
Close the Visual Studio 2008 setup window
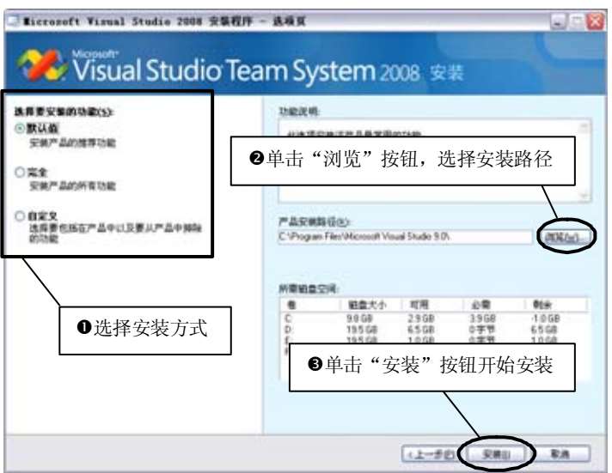(x=596, y=21)
